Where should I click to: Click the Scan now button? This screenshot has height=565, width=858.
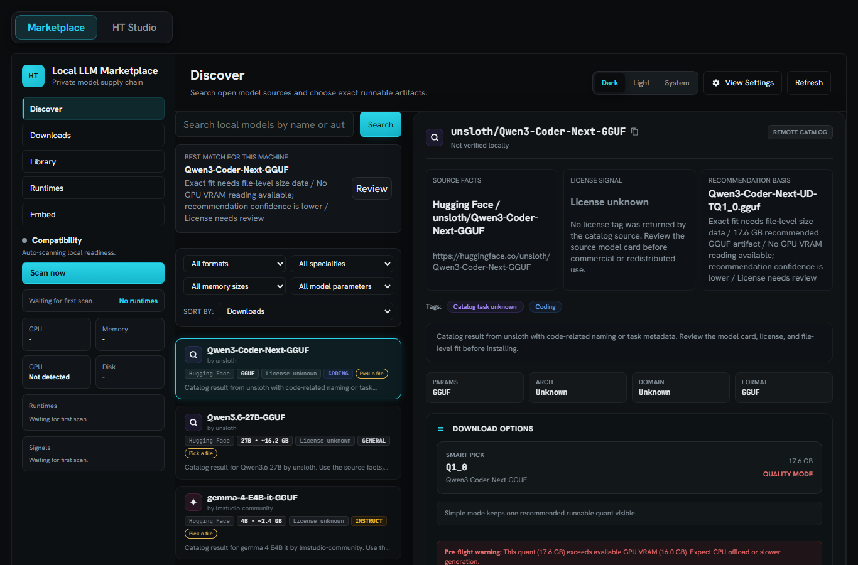click(x=93, y=273)
